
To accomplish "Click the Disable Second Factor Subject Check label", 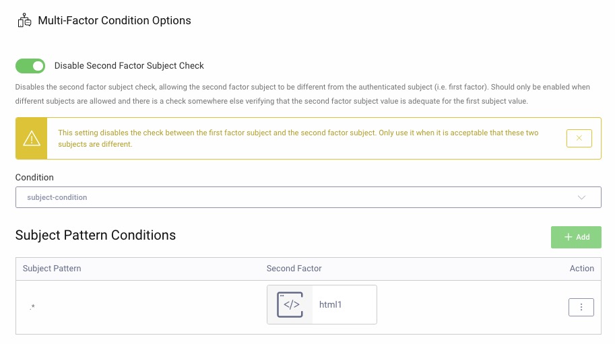I will [x=129, y=66].
